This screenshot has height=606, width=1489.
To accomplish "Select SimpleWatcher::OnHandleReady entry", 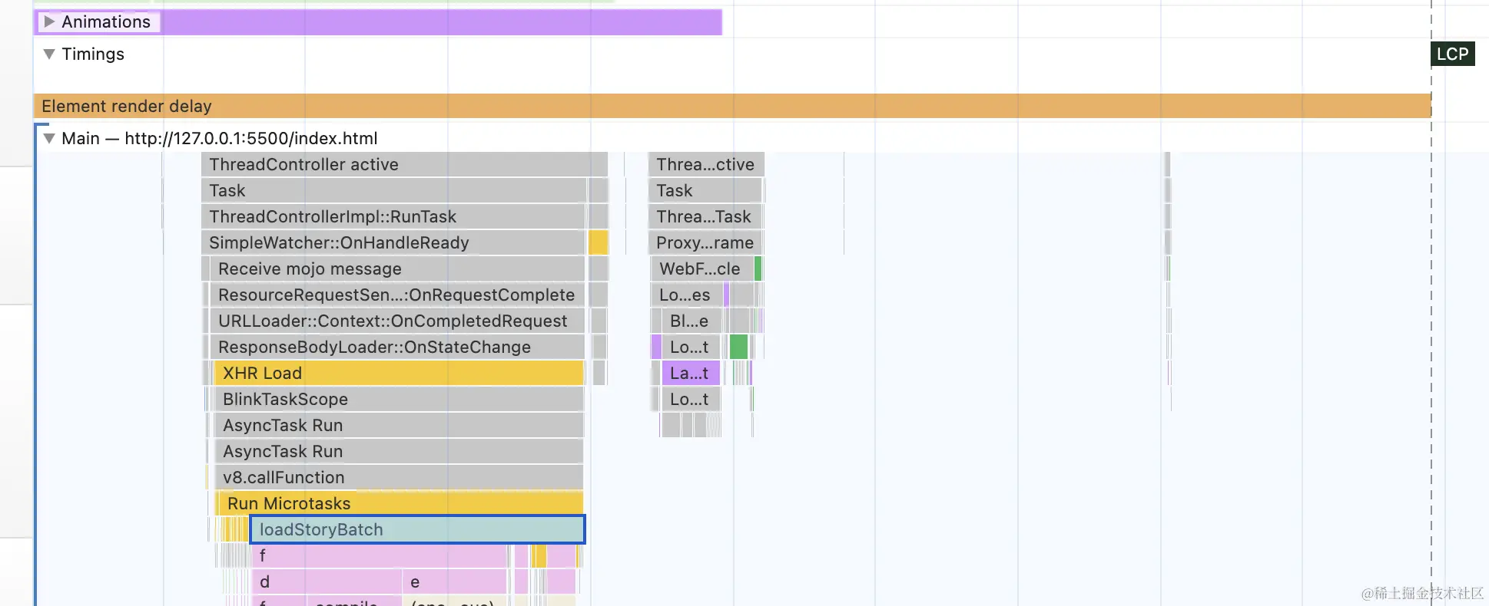I will coord(393,242).
